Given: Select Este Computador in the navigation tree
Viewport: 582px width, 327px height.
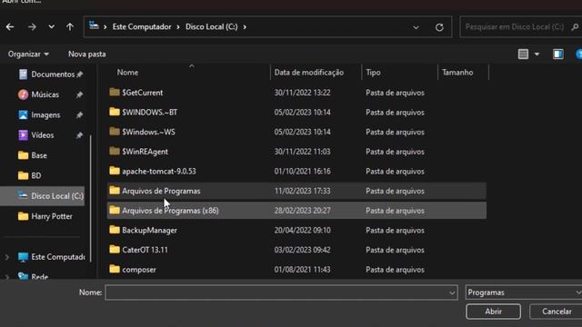Looking at the screenshot, I should (x=51, y=257).
